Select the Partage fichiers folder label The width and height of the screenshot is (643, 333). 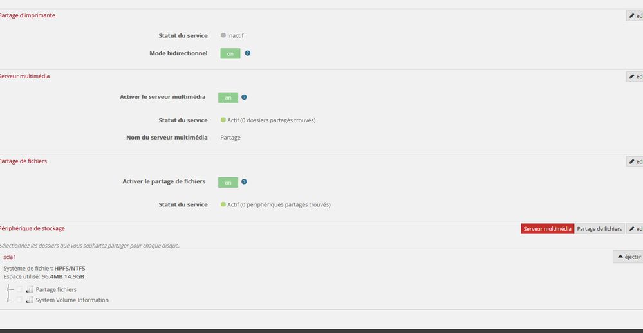pos(56,290)
